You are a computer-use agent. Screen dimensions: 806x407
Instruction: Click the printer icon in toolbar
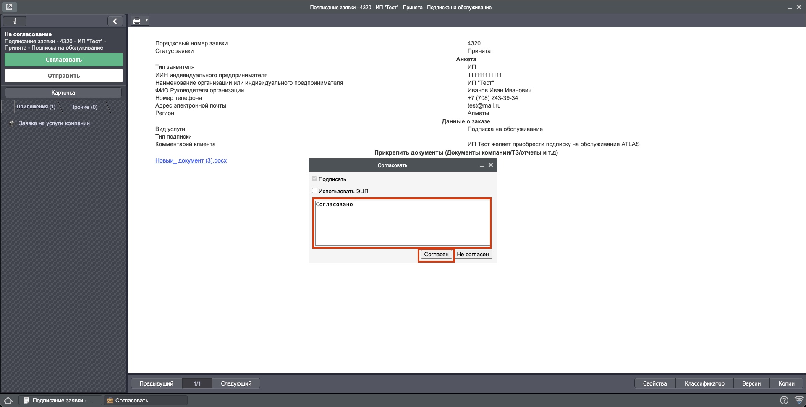click(137, 21)
